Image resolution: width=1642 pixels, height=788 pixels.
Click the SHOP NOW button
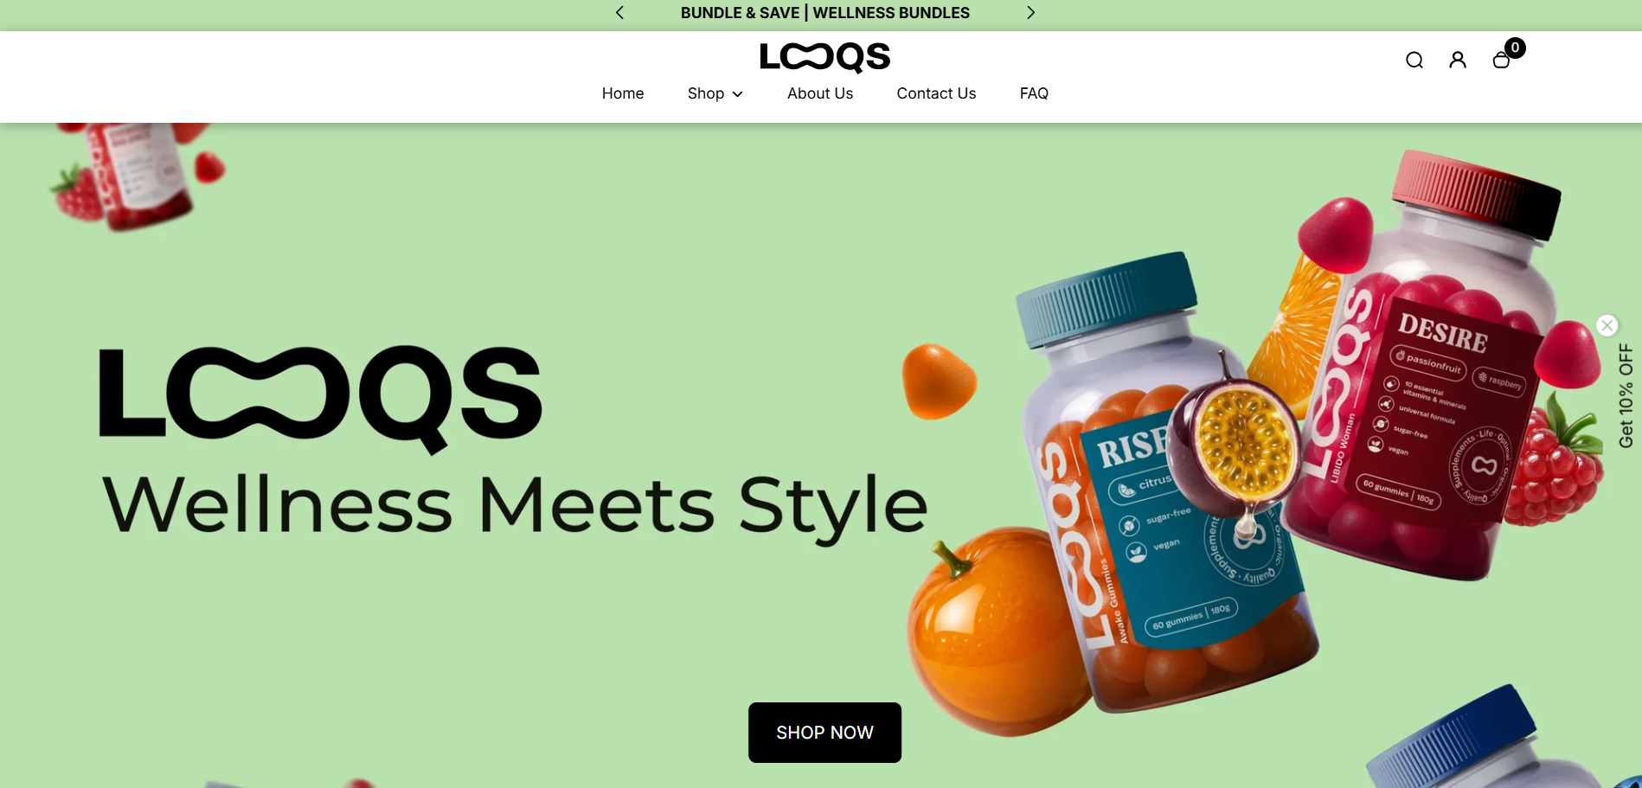coord(824,733)
